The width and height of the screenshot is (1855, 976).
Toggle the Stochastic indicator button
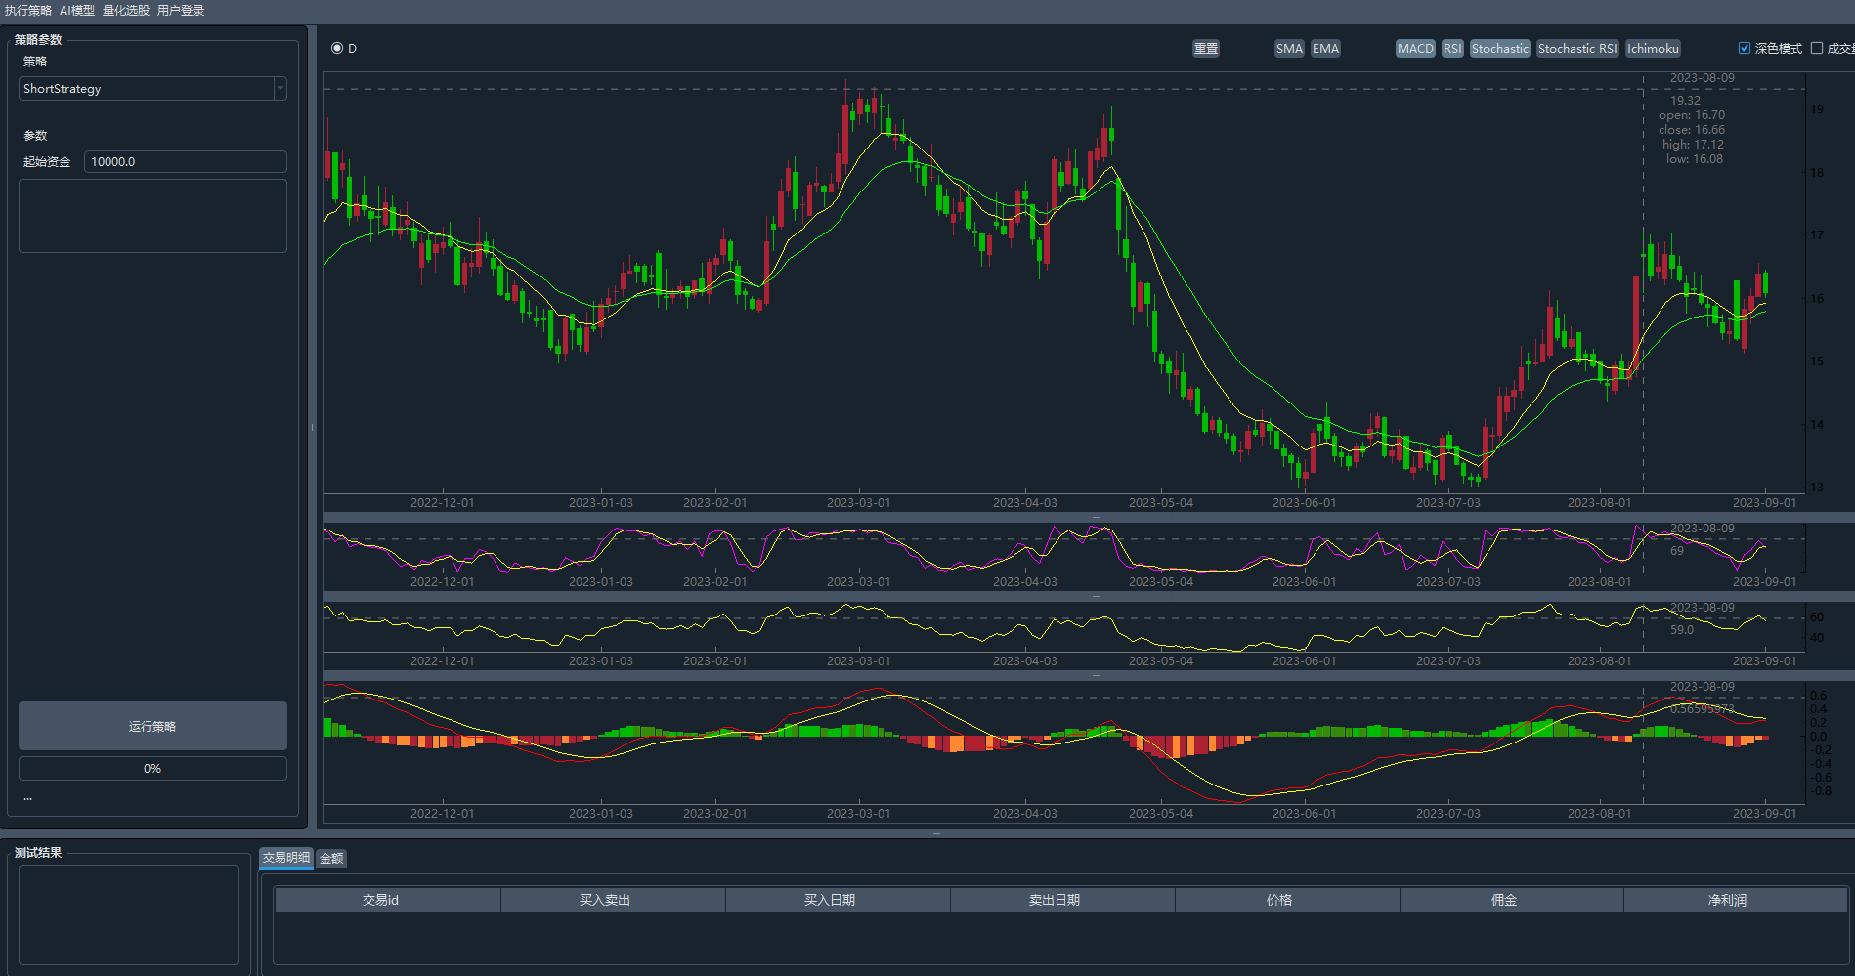pyautogui.click(x=1500, y=49)
